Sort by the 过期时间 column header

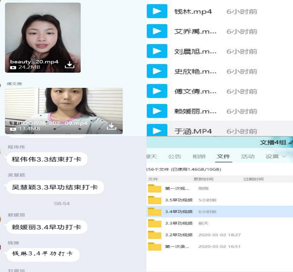coord(253,179)
